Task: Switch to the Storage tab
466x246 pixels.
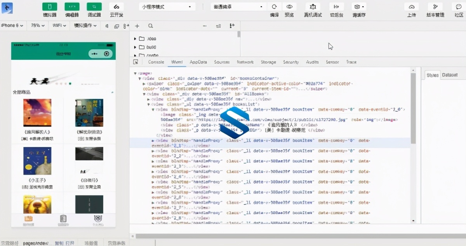Action: pyautogui.click(x=268, y=62)
